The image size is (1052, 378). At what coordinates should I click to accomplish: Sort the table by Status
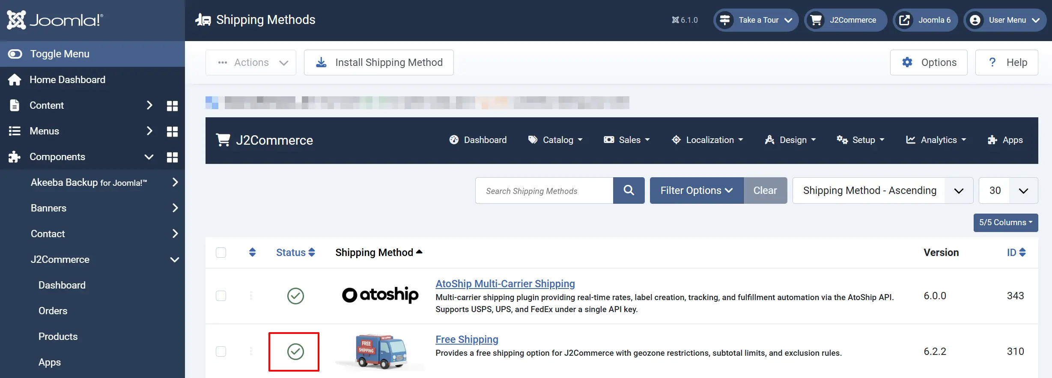click(295, 253)
